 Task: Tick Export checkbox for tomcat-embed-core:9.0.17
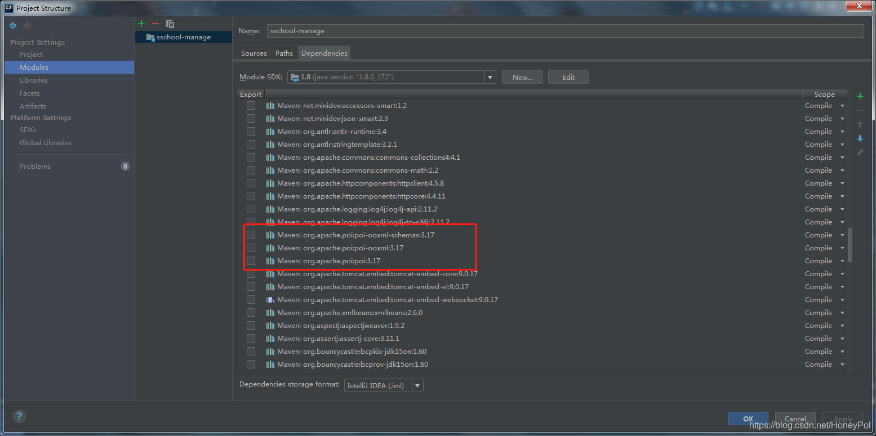click(251, 274)
